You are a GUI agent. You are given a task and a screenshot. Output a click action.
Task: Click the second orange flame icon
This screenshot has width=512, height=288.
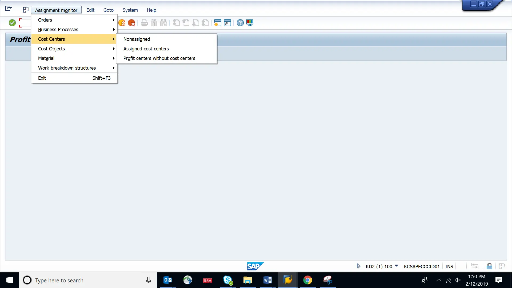point(131,22)
